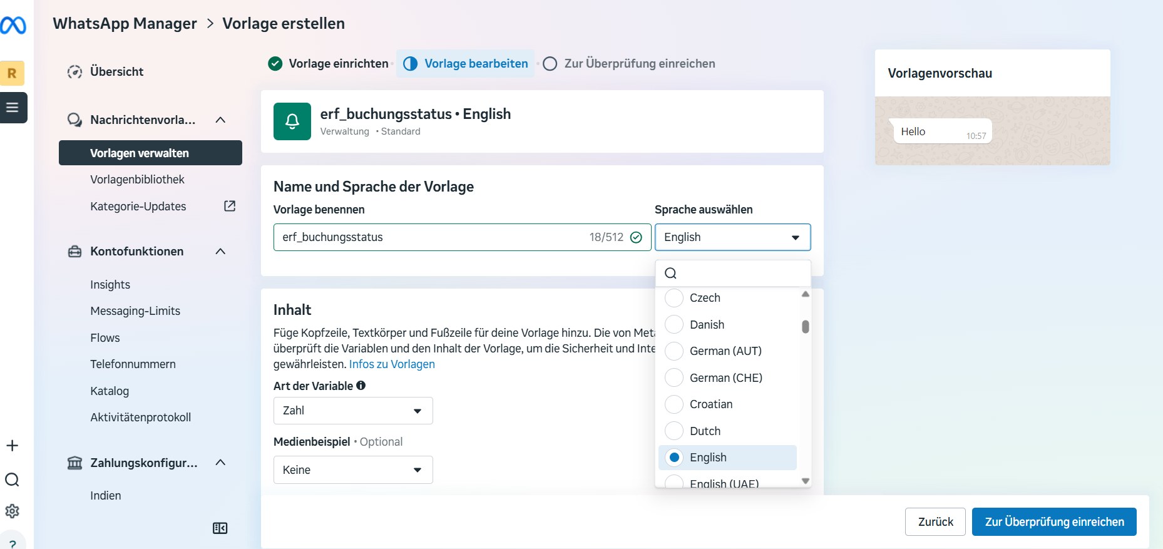1163x549 pixels.
Task: Open the Vorlage einrichten step
Action: point(328,64)
